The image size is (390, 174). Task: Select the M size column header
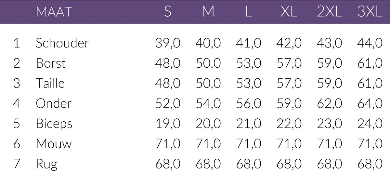(208, 12)
